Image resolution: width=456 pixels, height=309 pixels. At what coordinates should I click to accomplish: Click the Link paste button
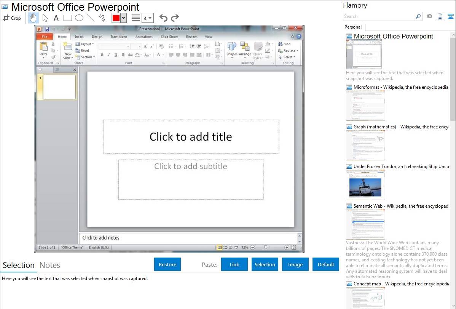point(234,264)
